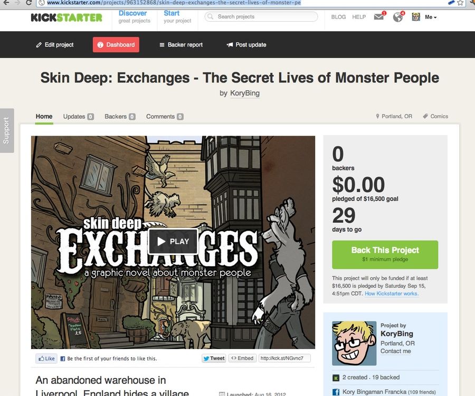Open the Updates tab
Viewport: 475px width, 396px height.
(x=79, y=116)
